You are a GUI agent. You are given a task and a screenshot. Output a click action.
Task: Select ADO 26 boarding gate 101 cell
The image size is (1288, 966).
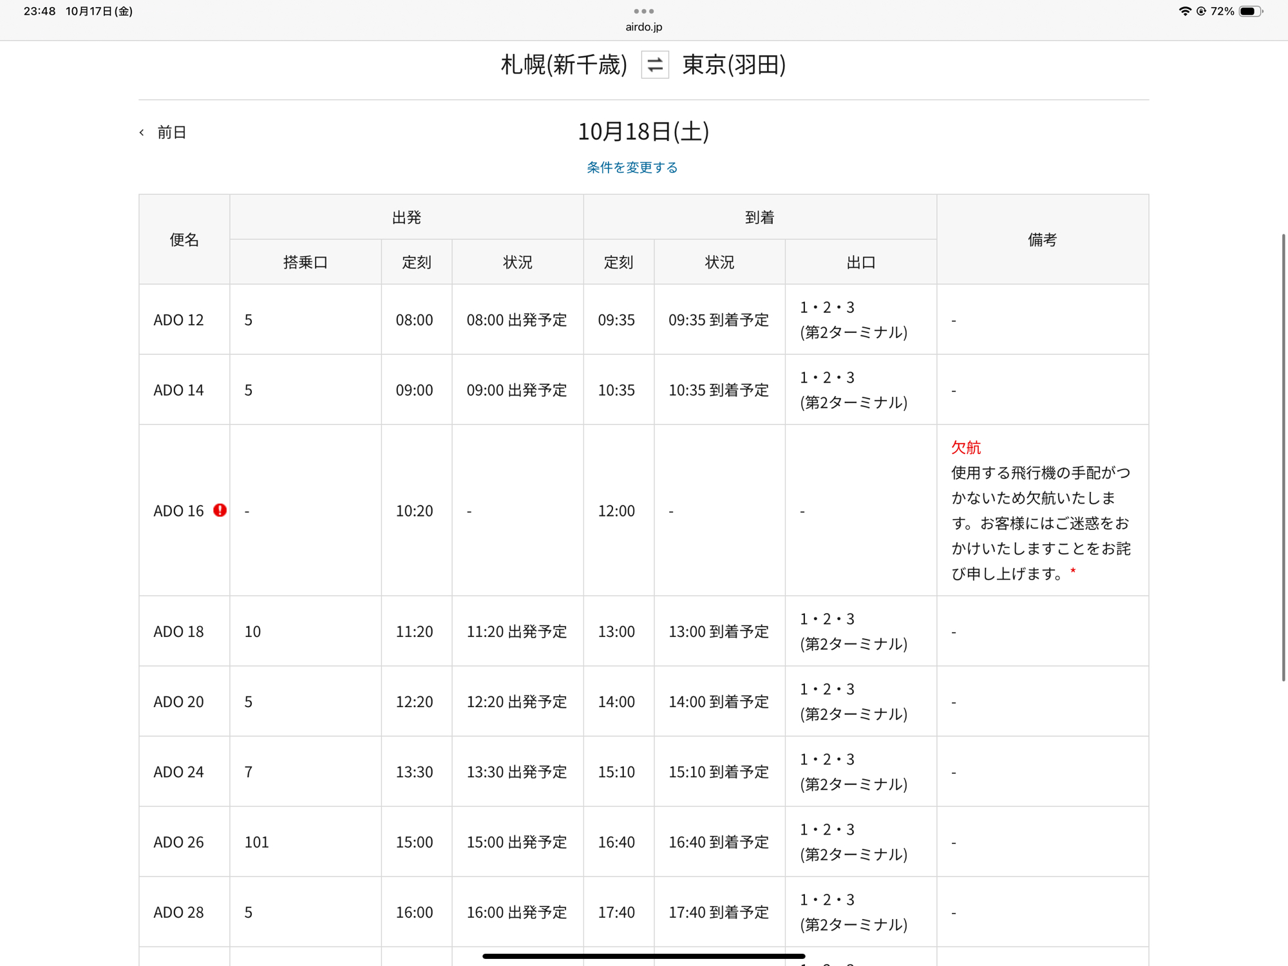(x=256, y=842)
